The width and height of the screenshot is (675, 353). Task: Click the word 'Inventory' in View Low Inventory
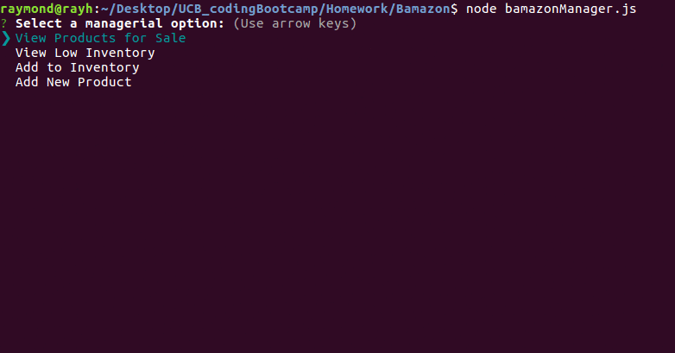(x=120, y=53)
